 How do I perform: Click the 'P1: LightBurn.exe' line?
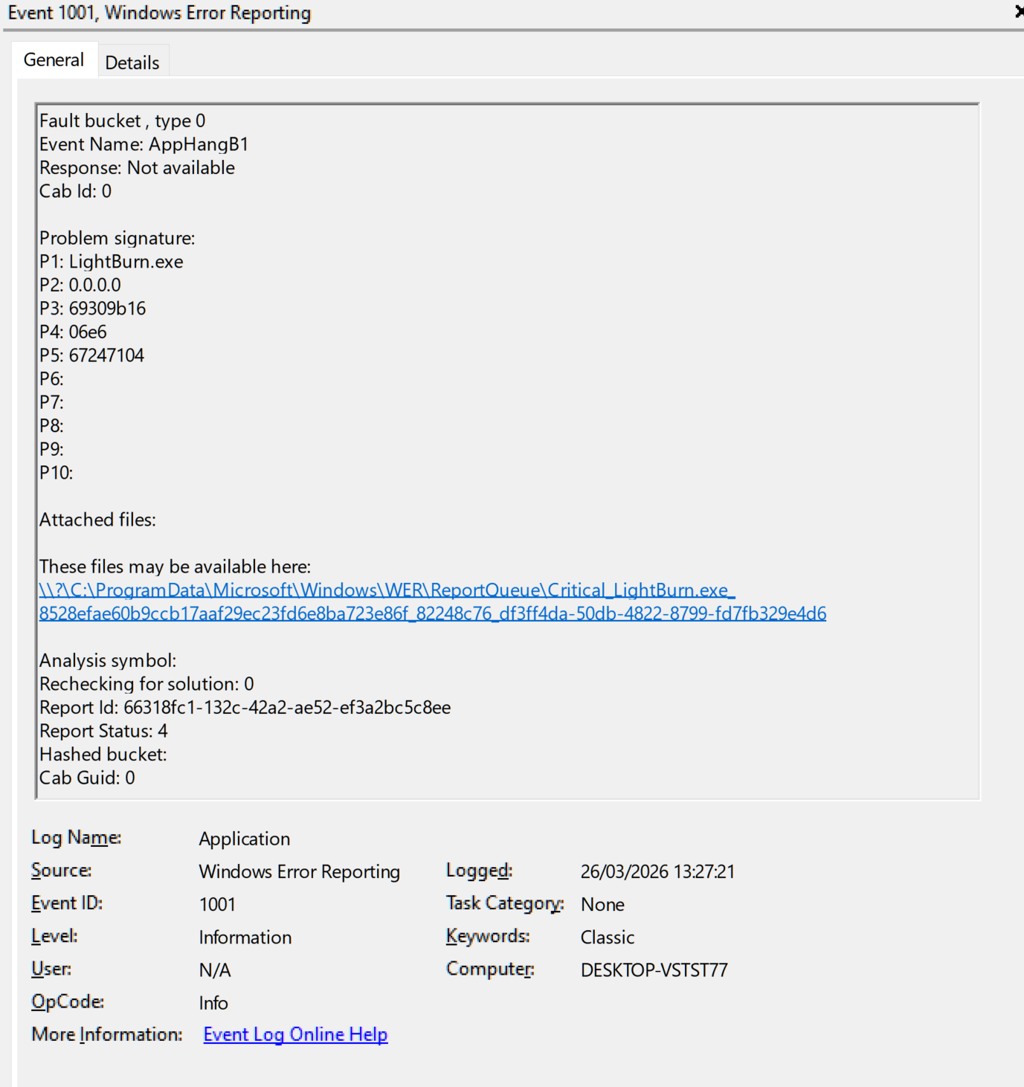pos(112,262)
